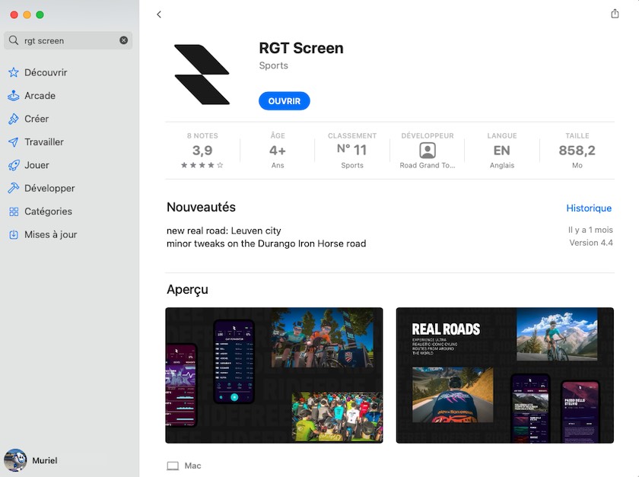Click the Aperçu heading
Screen dimensions: 639x477
(x=187, y=289)
